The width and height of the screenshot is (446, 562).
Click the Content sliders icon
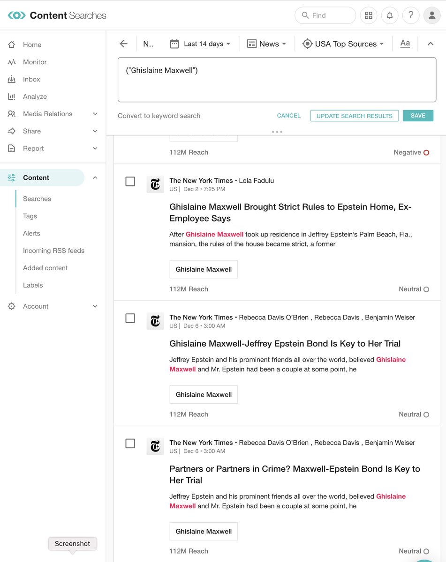pyautogui.click(x=12, y=177)
